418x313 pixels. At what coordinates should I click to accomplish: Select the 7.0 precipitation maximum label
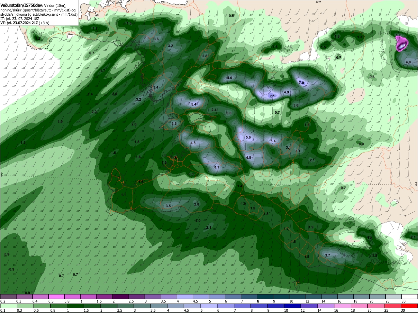(x=301, y=83)
